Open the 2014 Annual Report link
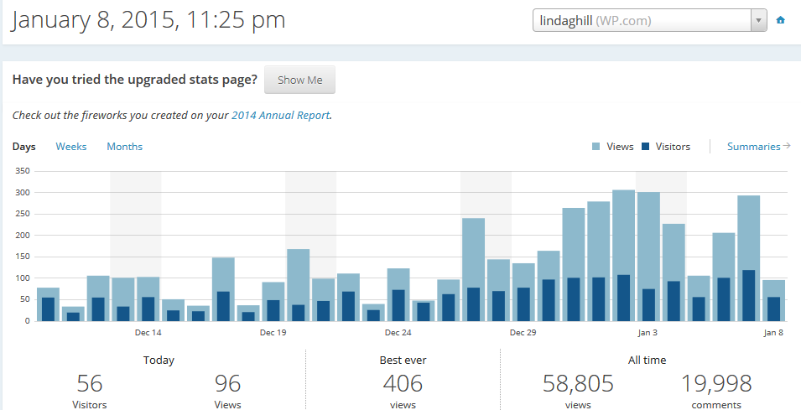This screenshot has height=410, width=801. [x=280, y=116]
